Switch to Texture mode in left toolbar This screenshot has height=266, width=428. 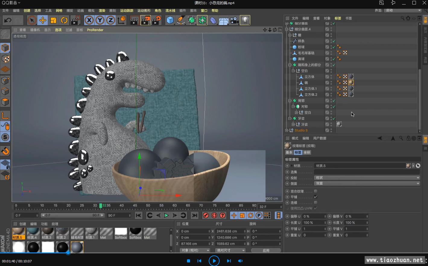pos(5,59)
